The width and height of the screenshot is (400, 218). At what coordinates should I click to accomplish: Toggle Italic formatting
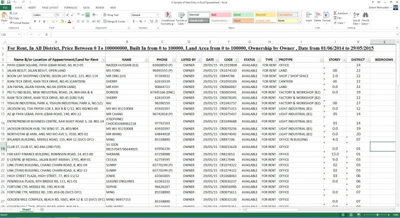(39, 21)
